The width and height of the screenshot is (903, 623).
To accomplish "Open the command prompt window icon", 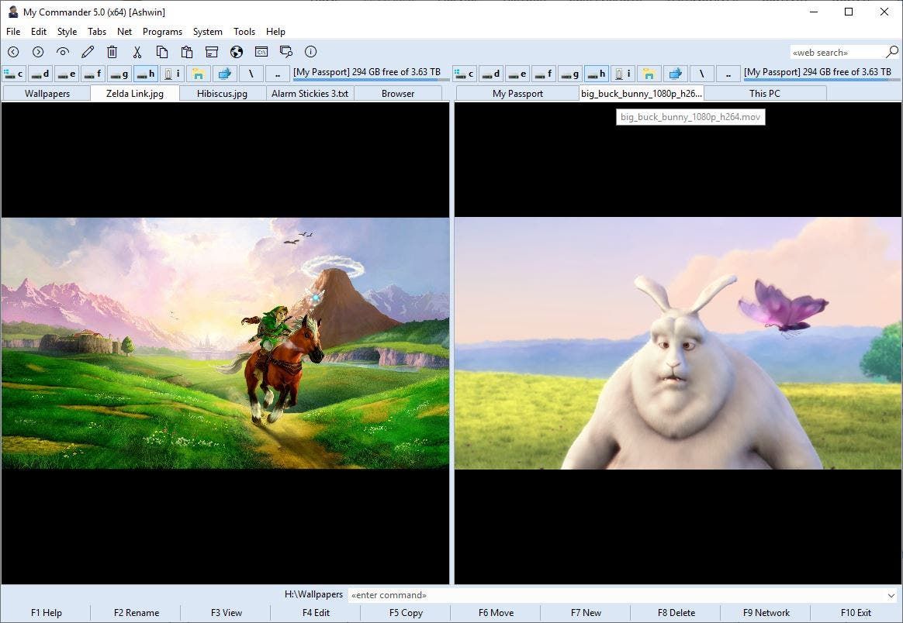I will coord(261,52).
